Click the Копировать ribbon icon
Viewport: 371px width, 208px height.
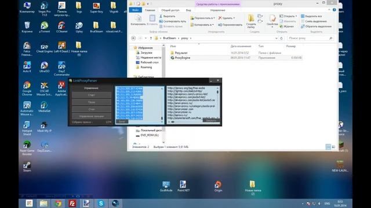[x=138, y=20]
